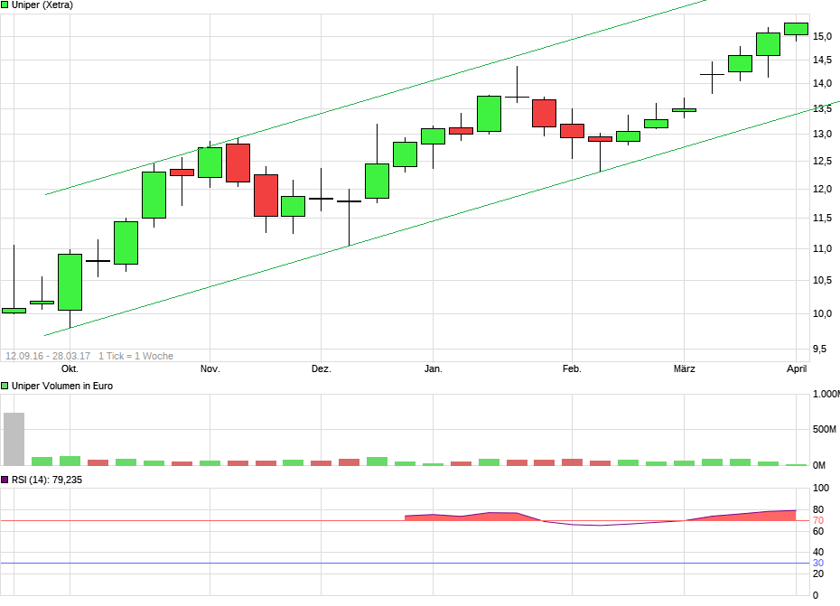Viewport: 840px width, 606px height.
Task: Click the 'Okt.' month axis label
Action: [70, 368]
